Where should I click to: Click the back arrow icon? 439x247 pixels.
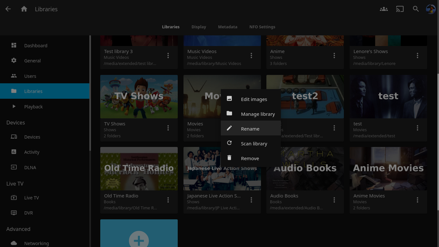(8, 9)
